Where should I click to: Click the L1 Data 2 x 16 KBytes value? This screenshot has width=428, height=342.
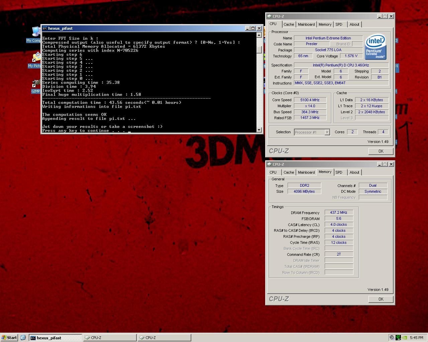(372, 100)
